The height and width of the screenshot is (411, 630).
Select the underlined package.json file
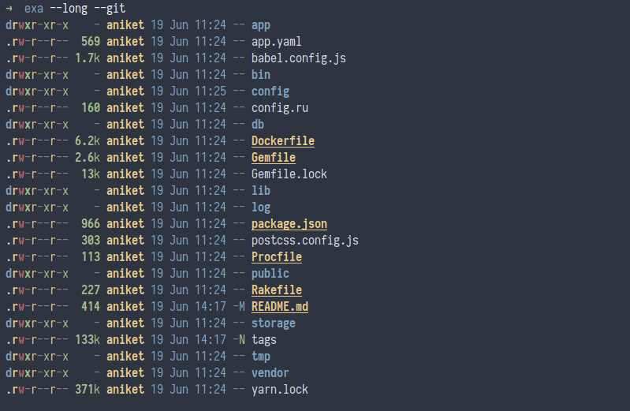coord(289,224)
